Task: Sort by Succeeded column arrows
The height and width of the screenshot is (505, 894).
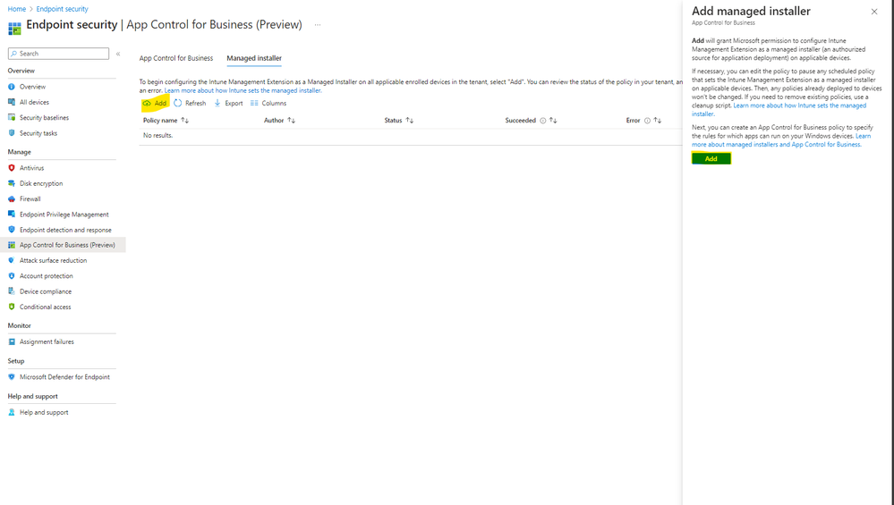Action: tap(553, 121)
